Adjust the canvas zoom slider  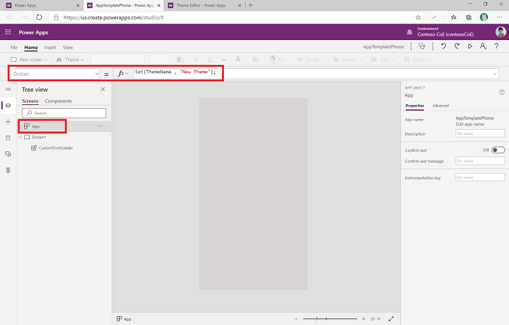[x=330, y=319]
